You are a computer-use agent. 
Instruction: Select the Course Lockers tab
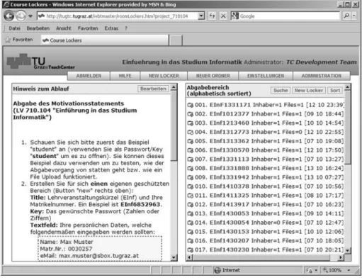(x=105, y=40)
